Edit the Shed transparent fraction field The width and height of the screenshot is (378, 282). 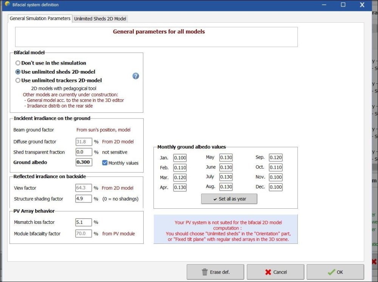point(84,152)
